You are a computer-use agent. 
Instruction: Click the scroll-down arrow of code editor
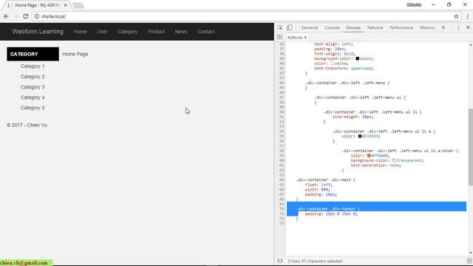pyautogui.click(x=470, y=253)
